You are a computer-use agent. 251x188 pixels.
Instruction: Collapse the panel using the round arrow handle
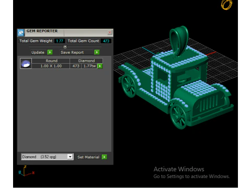pos(65,46)
